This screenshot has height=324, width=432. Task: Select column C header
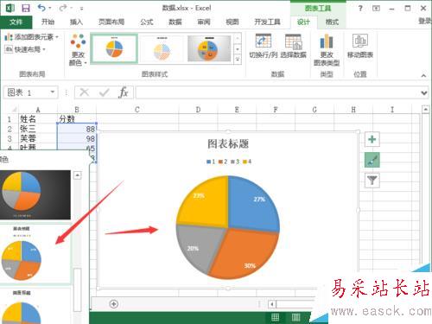click(137, 110)
